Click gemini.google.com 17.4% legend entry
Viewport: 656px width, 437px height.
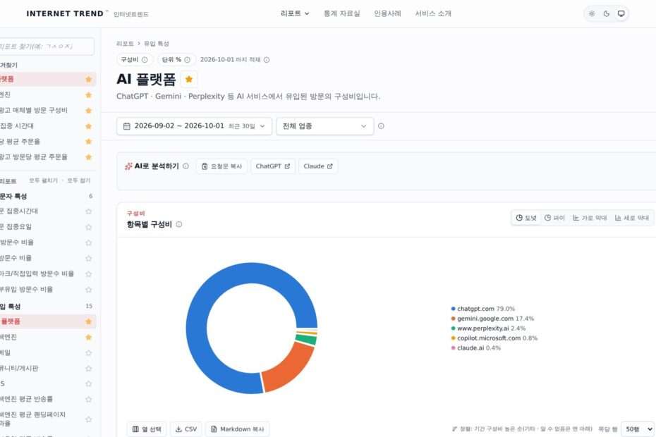pyautogui.click(x=492, y=319)
